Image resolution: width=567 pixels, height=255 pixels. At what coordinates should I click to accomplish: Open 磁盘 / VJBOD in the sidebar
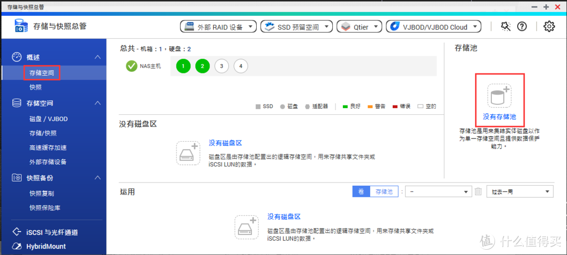click(x=48, y=119)
